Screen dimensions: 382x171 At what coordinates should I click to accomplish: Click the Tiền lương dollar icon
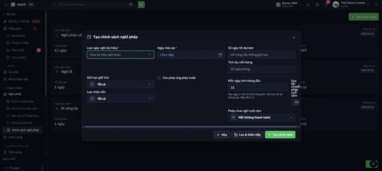[x=5, y=152]
